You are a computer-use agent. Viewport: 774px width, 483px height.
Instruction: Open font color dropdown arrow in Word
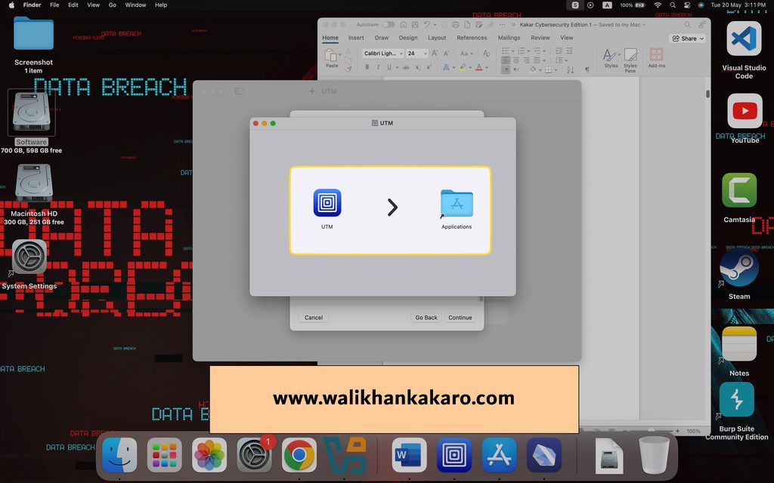487,67
